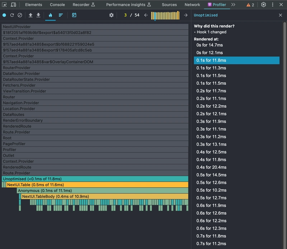287x249 pixels.
Task: Open the DevTools three-dot menu
Action: (272, 5)
